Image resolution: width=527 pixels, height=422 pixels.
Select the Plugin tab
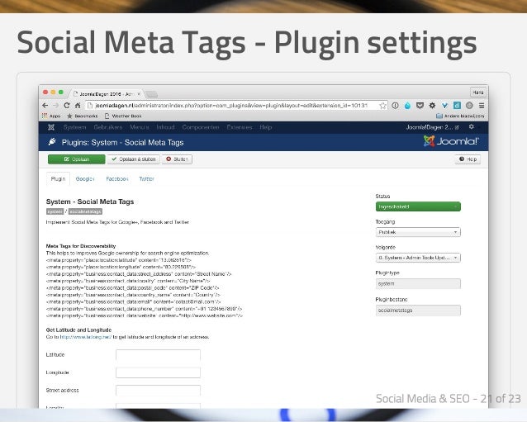coord(58,178)
